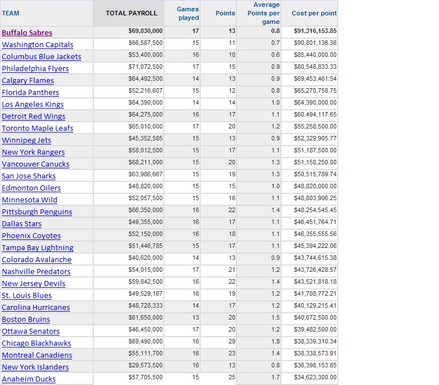The height and width of the screenshot is (385, 439).
Task: Open the Washington Capitals link
Action: pos(38,45)
